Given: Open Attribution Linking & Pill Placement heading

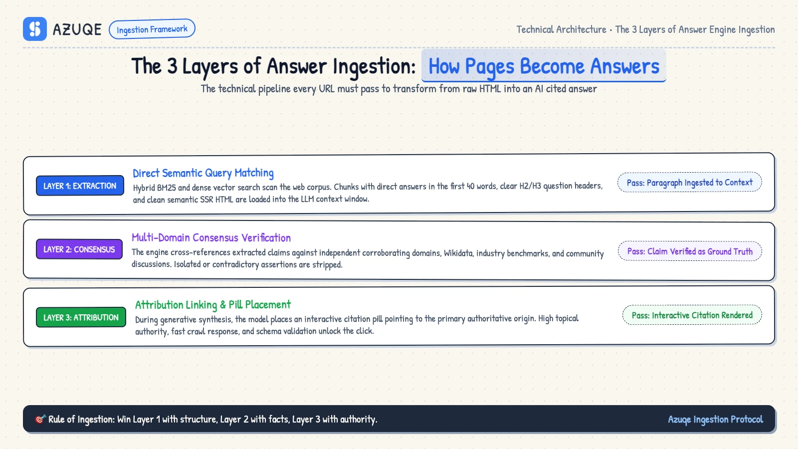Looking at the screenshot, I should pyautogui.click(x=213, y=304).
